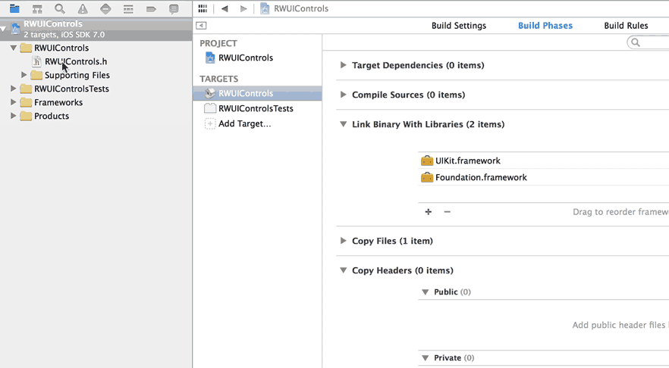Viewport: 669px width, 368px height.
Task: Click the project blueprint icon under PROJECT
Action: coord(210,58)
